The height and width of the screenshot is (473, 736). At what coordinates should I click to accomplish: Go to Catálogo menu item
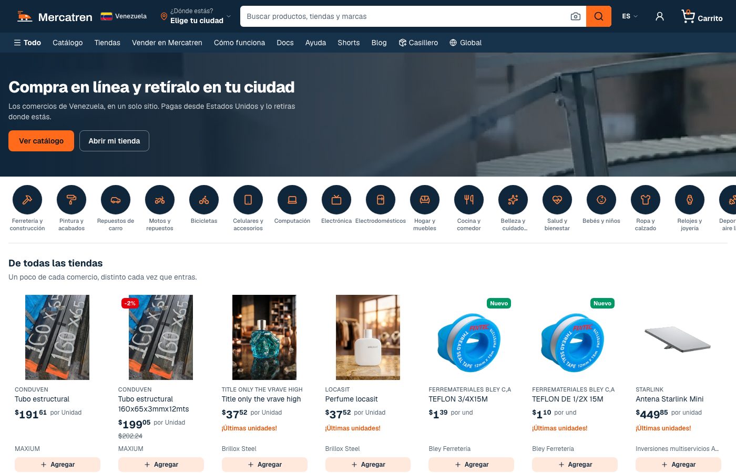68,43
